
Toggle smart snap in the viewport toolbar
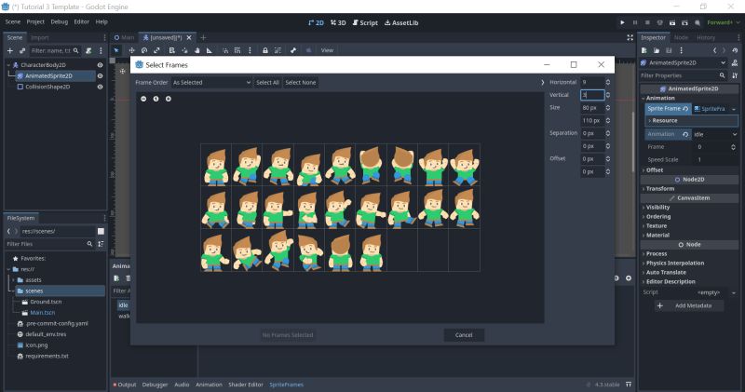225,50
